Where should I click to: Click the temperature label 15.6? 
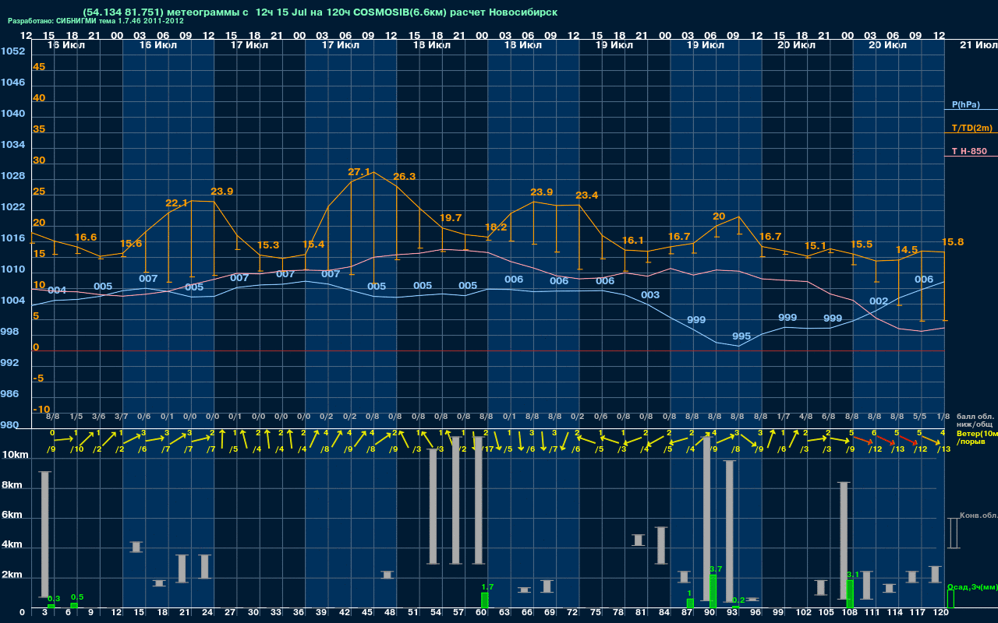click(131, 244)
